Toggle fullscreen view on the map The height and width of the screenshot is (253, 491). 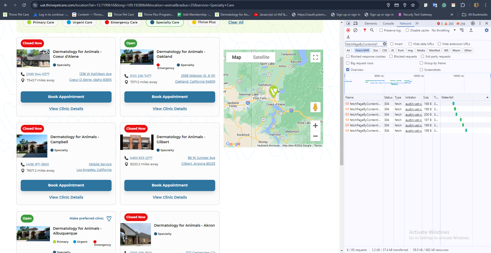click(x=315, y=57)
